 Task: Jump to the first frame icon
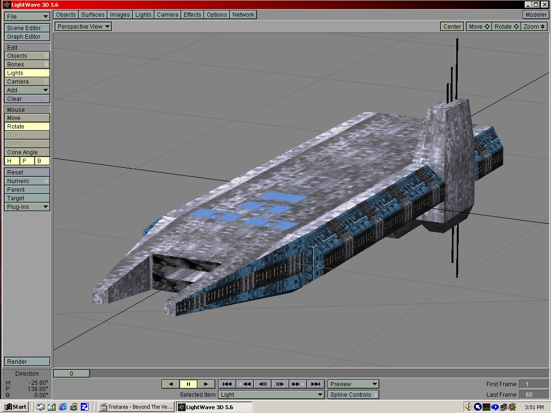click(227, 384)
